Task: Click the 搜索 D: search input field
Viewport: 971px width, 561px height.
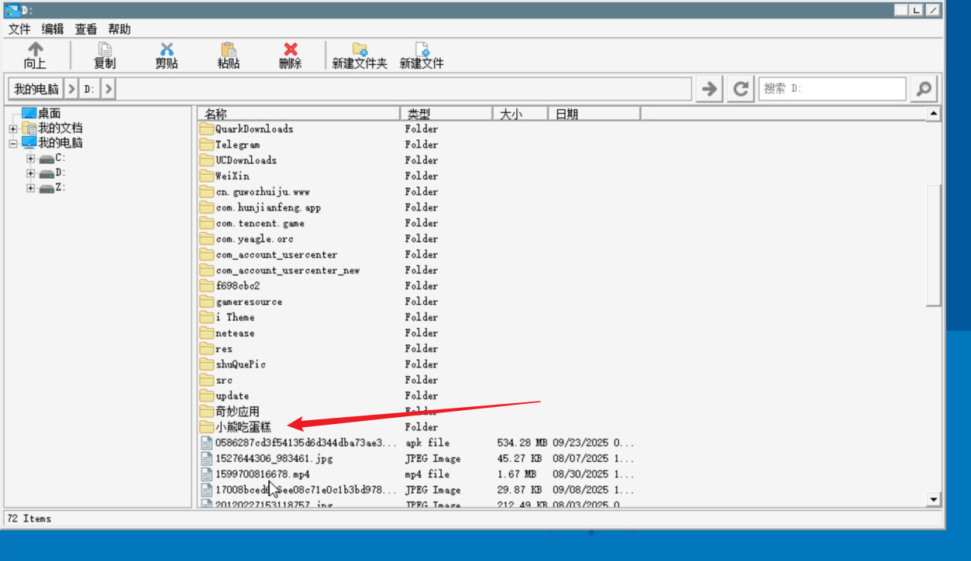Action: point(832,89)
